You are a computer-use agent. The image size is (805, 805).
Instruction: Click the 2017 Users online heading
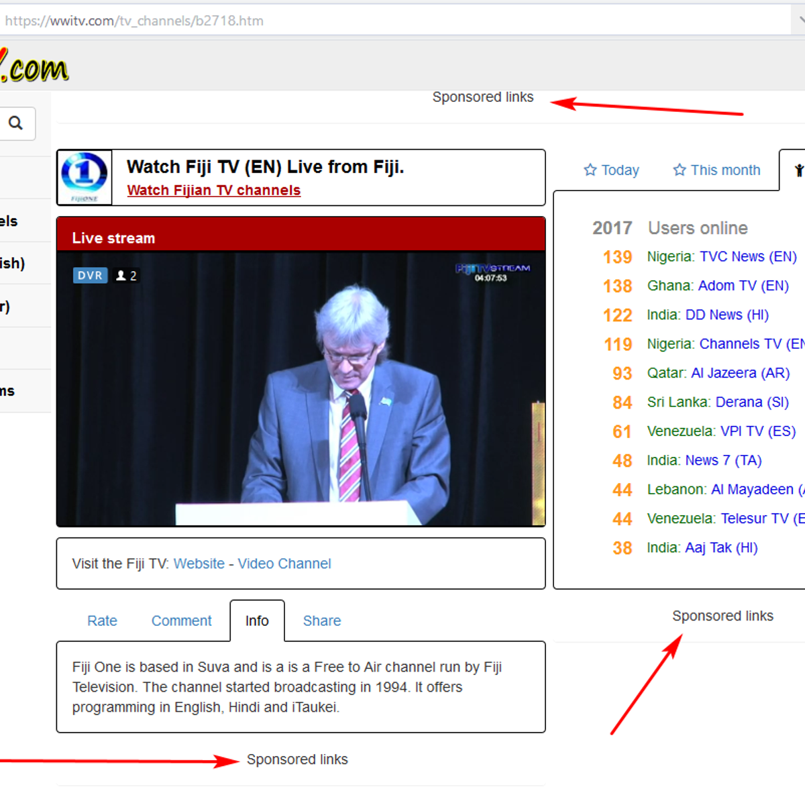click(669, 228)
